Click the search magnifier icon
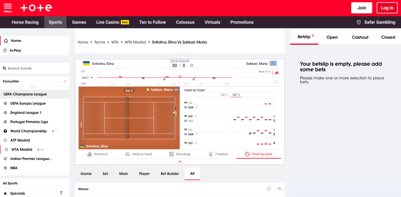Screen dimensions: 401x197 [x=5, y=68]
